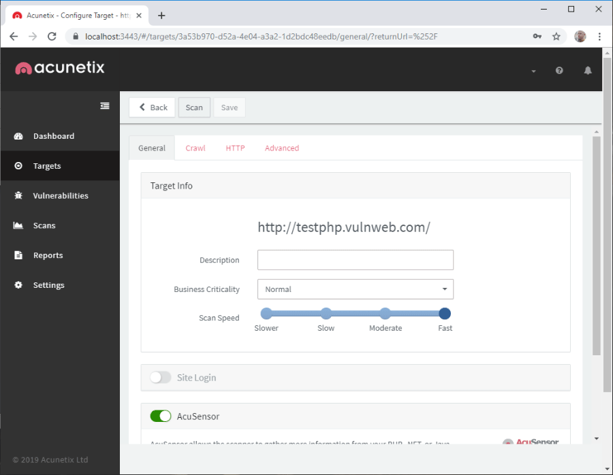Click the Target Info panel header
The width and height of the screenshot is (613, 475).
(356, 186)
